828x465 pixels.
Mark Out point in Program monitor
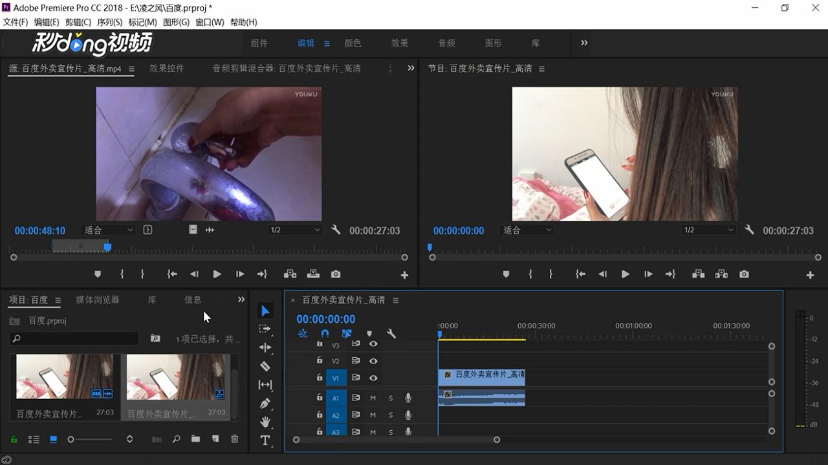(550, 274)
